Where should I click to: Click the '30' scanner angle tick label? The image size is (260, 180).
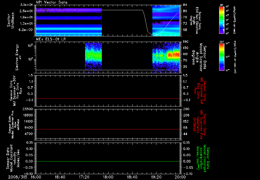click(185, 67)
